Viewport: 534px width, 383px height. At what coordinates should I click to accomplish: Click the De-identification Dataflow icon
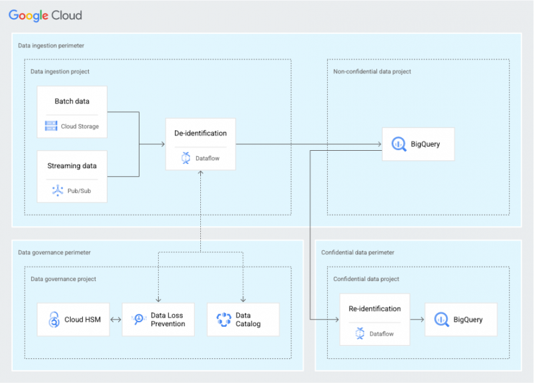point(186,158)
